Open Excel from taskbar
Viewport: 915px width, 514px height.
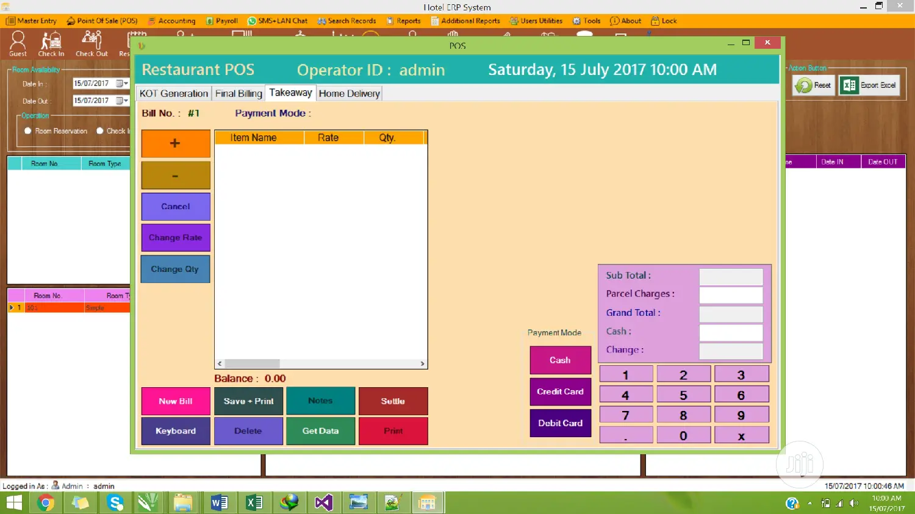point(254,503)
